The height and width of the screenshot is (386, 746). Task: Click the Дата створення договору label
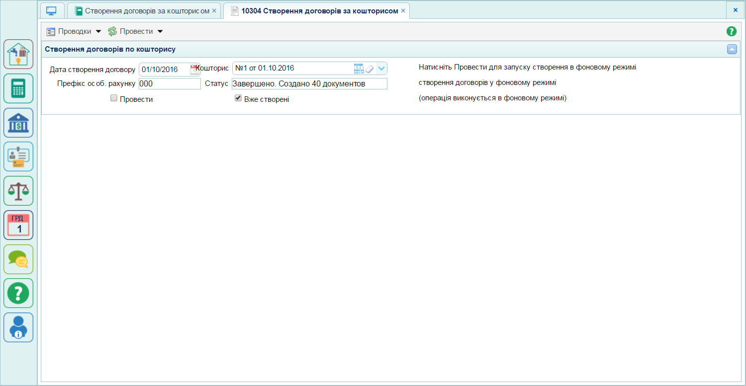pos(93,69)
